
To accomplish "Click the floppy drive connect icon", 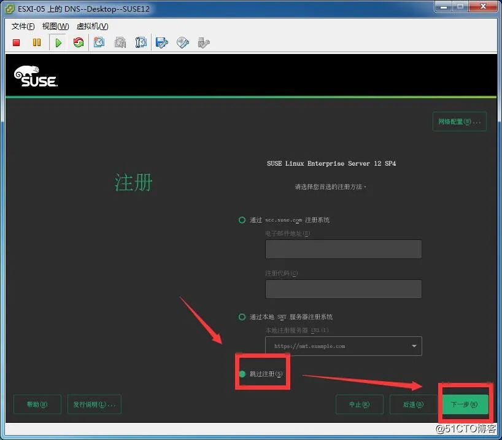I will (161, 42).
